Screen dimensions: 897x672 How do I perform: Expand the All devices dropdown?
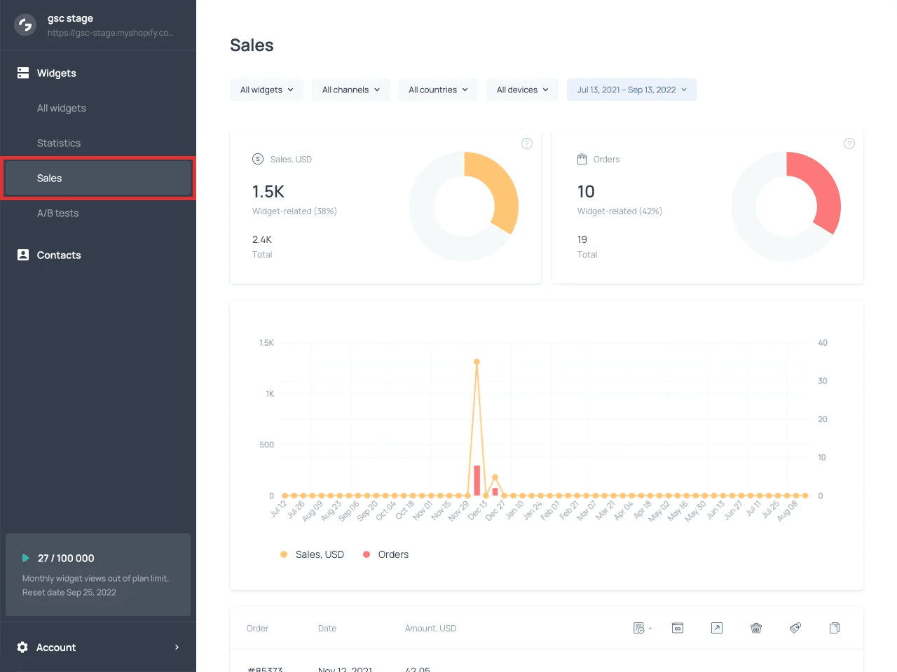[522, 90]
